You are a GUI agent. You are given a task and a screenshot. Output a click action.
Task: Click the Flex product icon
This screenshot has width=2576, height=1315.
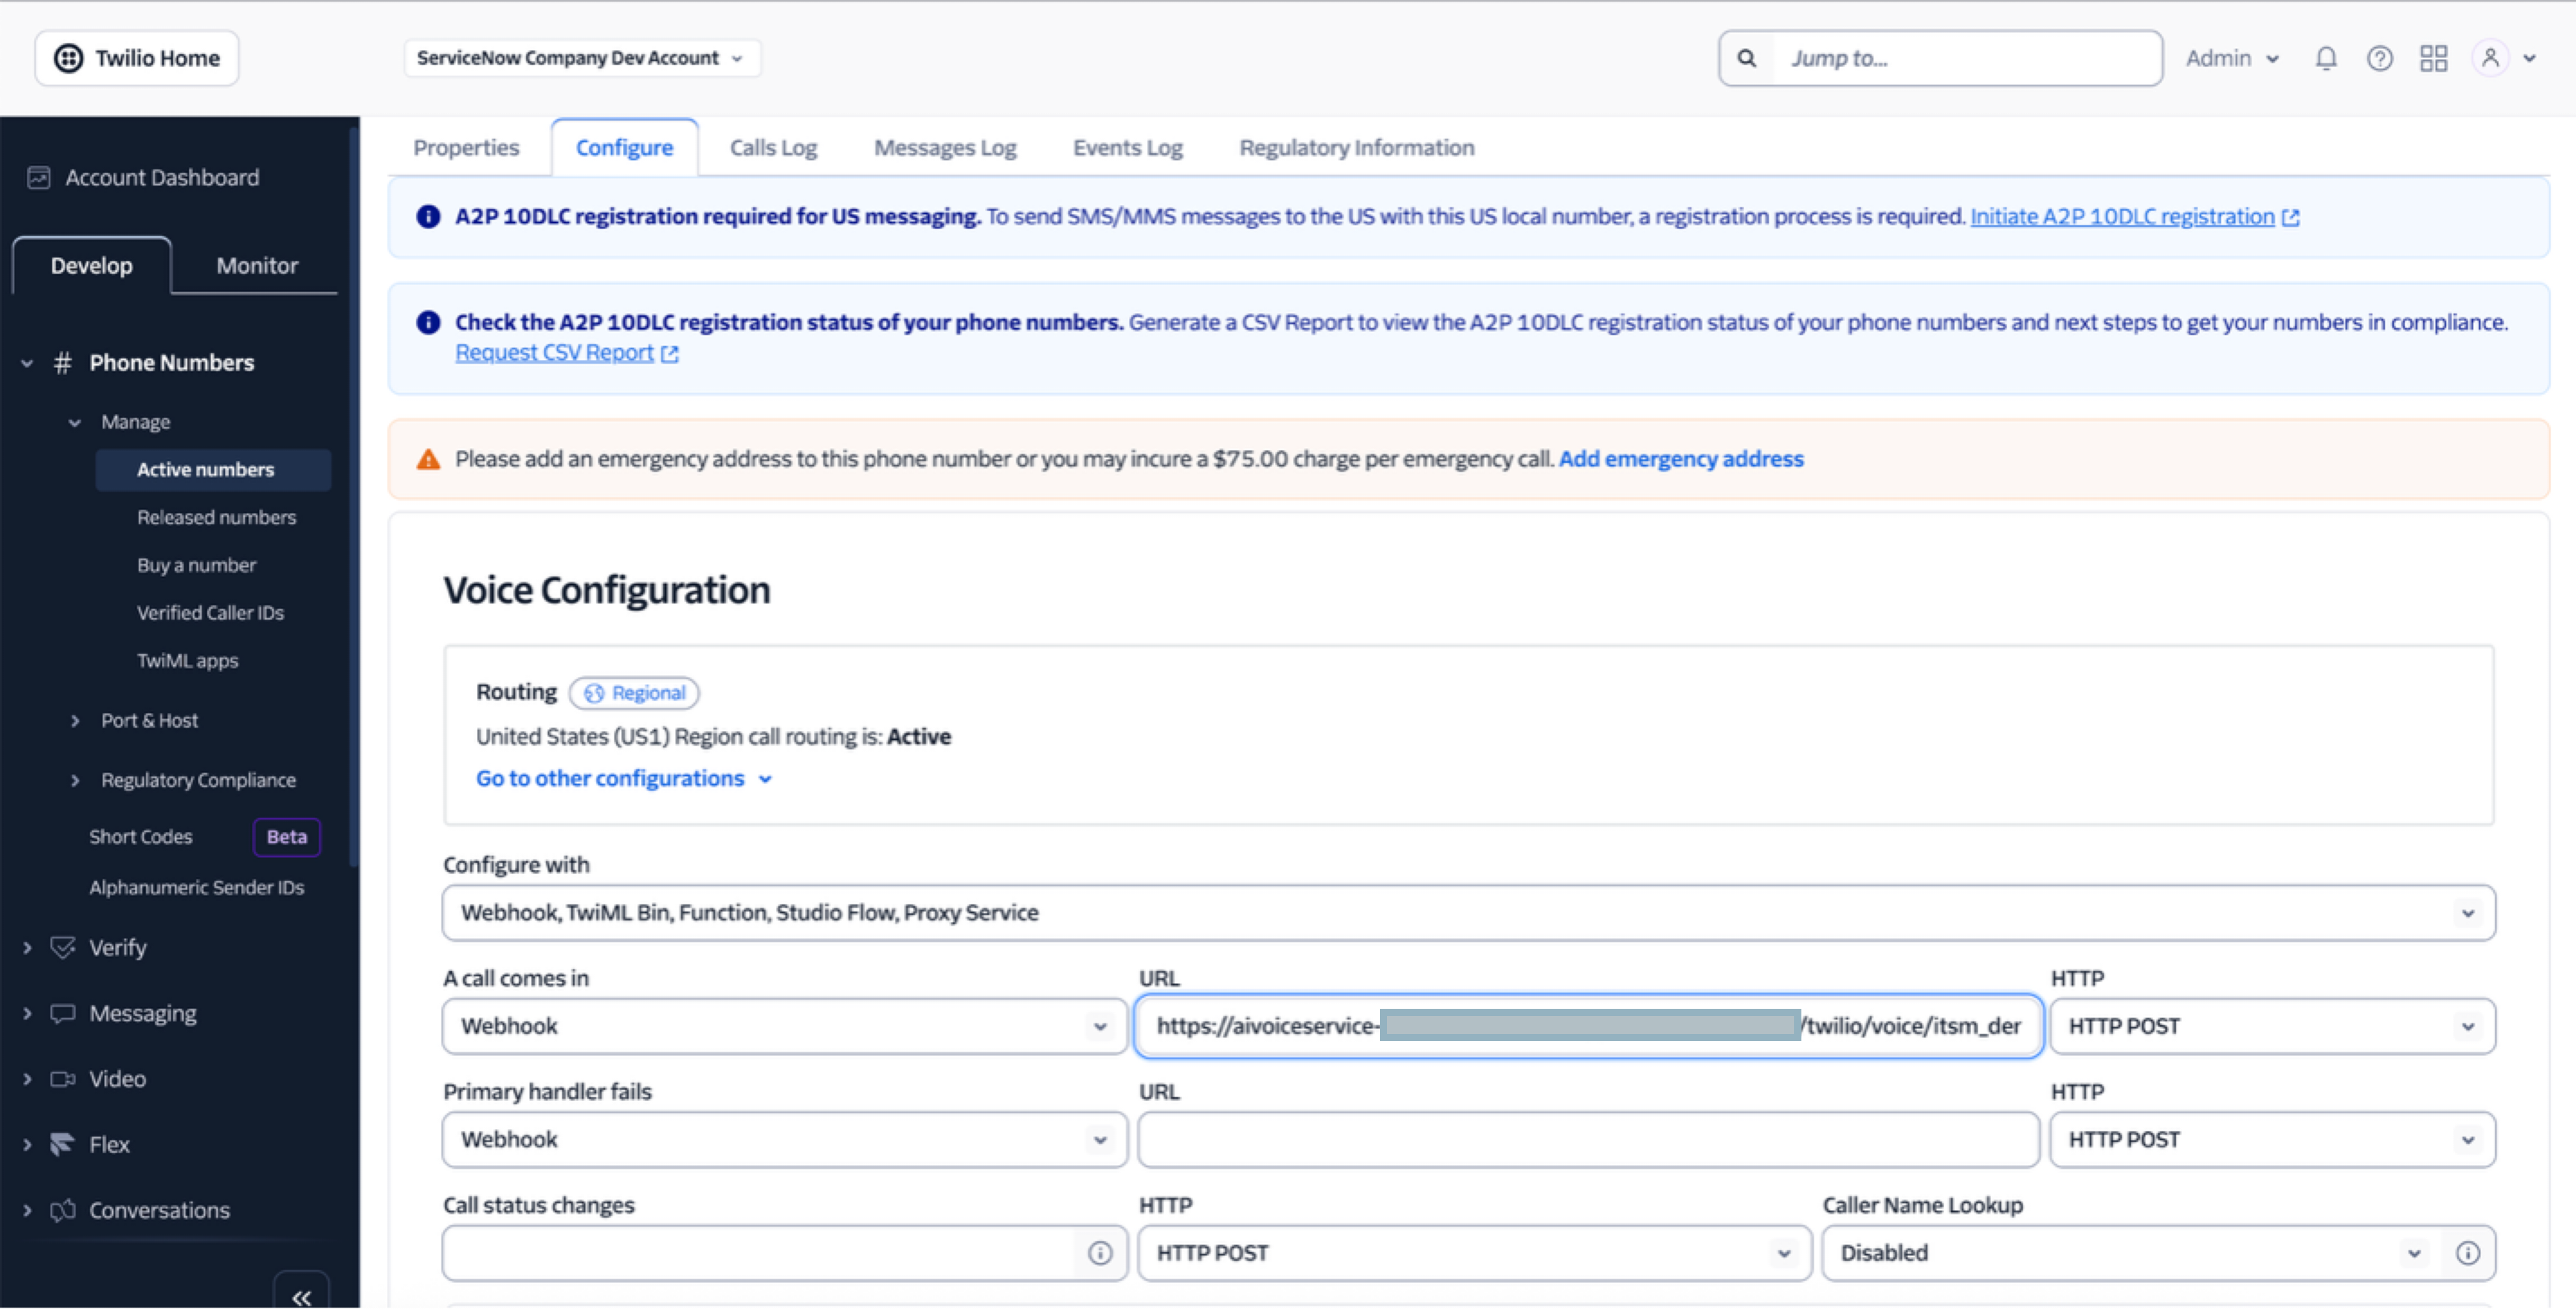[63, 1145]
